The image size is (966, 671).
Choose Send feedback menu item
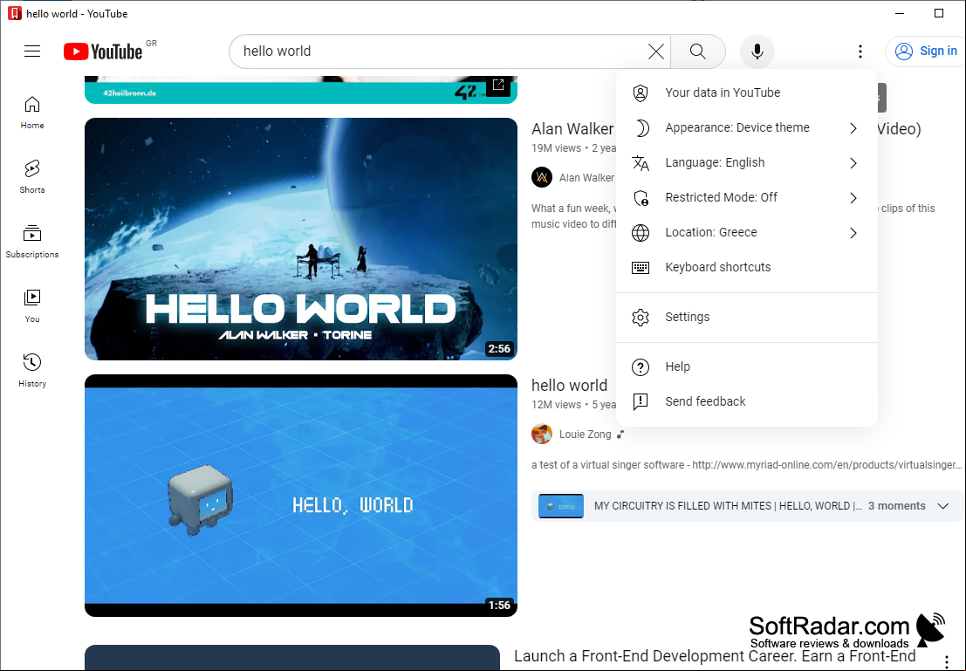coord(747,401)
